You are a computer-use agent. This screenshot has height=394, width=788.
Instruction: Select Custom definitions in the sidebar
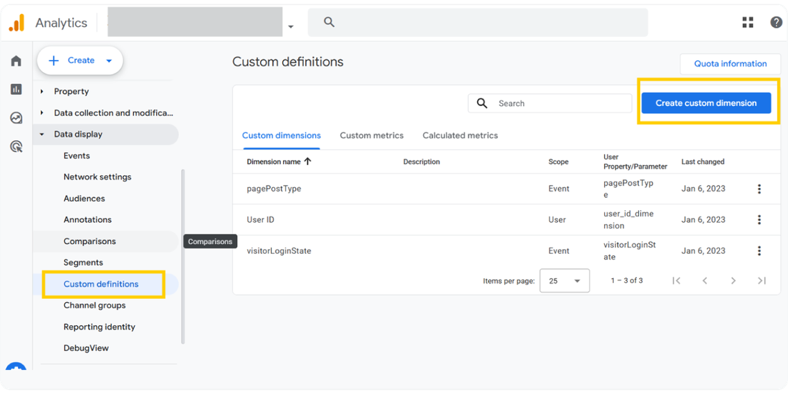pyautogui.click(x=101, y=284)
